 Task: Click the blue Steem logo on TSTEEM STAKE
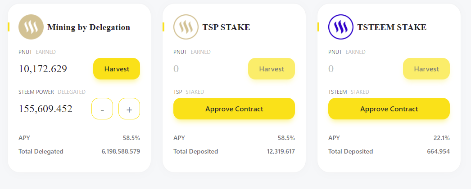coord(341,27)
